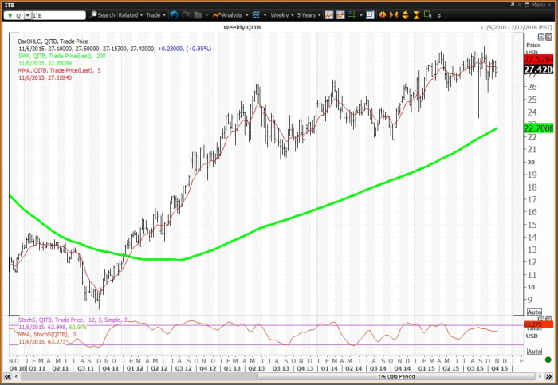Open the Related menu
The image size is (558, 385).
131,15
